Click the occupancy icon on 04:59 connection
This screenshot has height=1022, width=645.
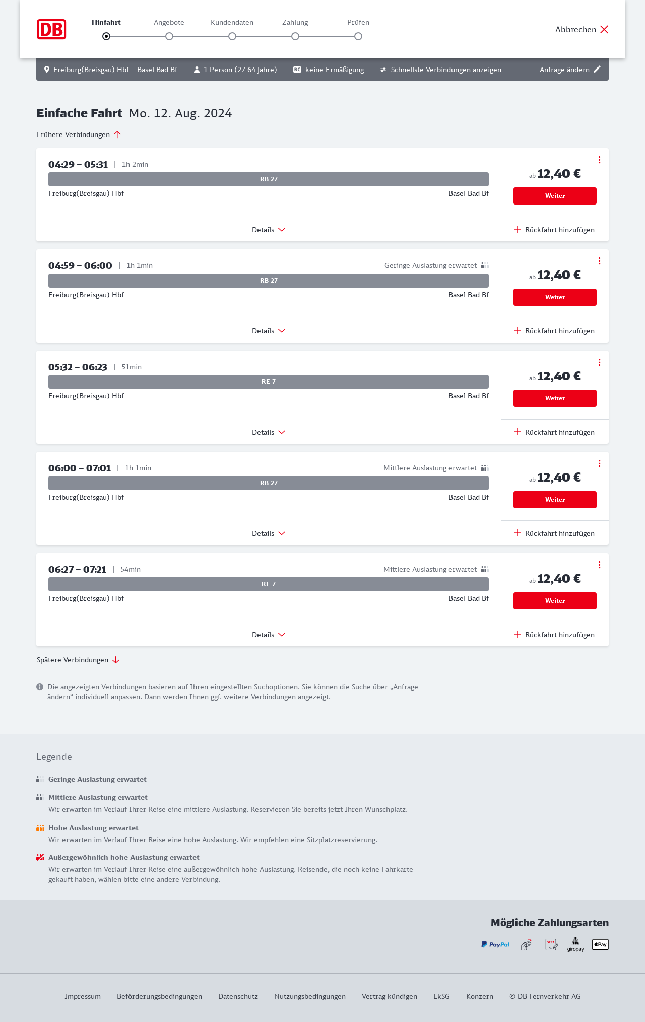[x=485, y=265]
